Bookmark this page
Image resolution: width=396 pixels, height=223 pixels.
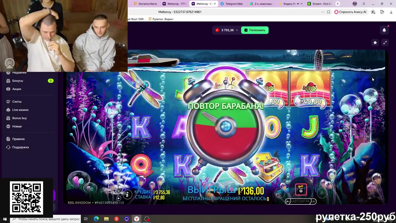click(x=329, y=12)
